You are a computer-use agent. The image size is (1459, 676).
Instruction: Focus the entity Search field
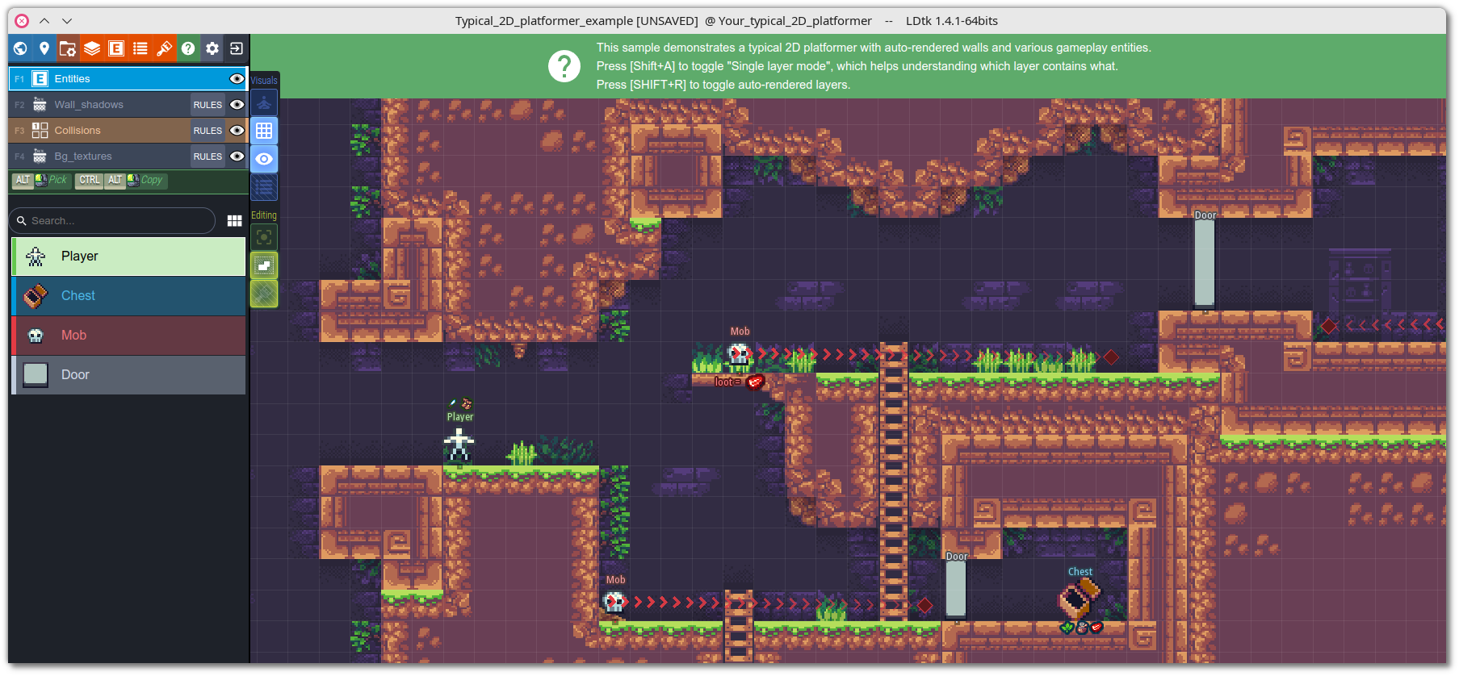tap(113, 221)
